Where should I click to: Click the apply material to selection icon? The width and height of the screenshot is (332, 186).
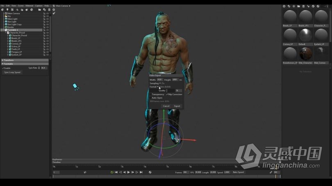coord(308,6)
